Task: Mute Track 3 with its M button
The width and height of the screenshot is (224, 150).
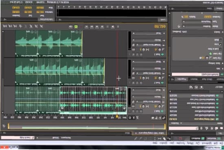Action: click(141, 54)
